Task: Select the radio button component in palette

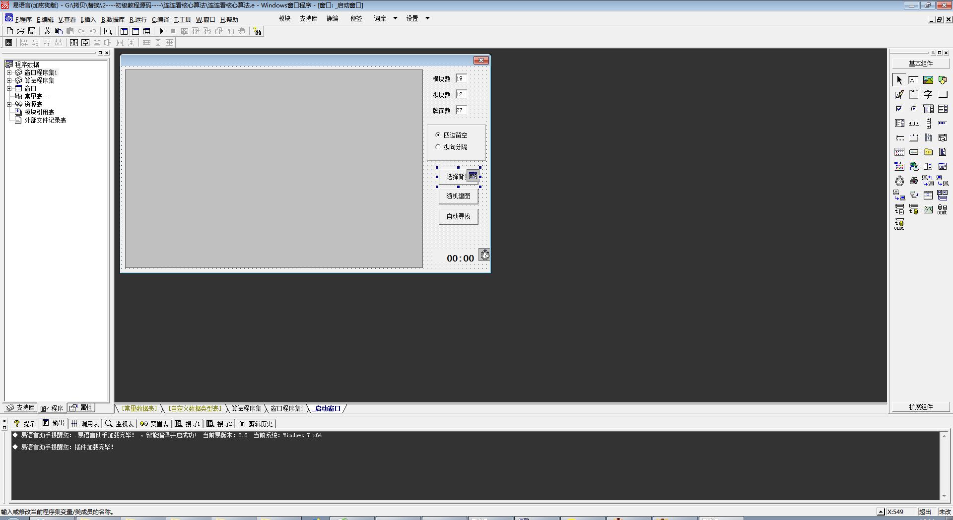Action: 914,109
